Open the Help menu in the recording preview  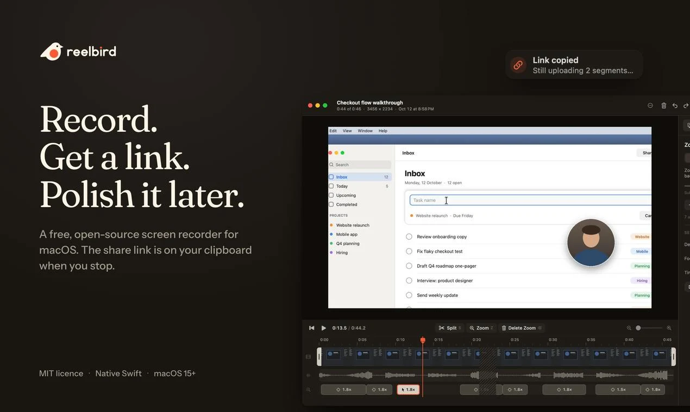[x=383, y=131]
